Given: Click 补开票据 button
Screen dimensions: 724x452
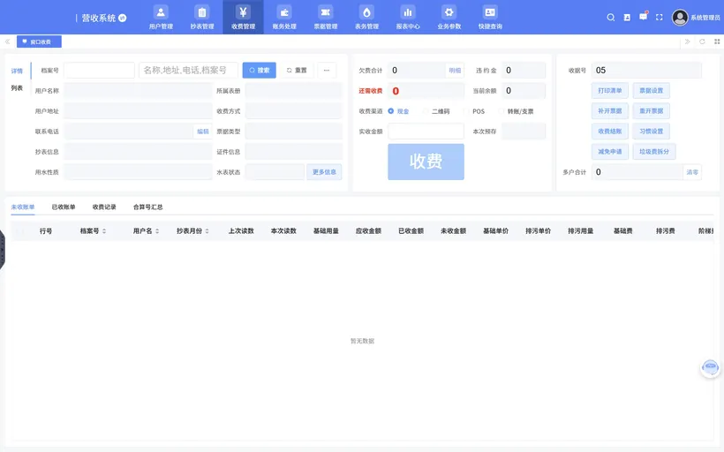Looking at the screenshot, I should (610, 111).
